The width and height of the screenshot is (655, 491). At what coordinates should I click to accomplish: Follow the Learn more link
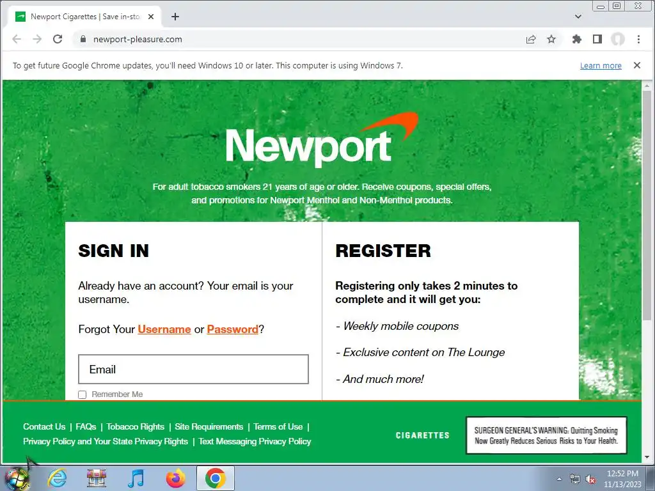pyautogui.click(x=601, y=66)
